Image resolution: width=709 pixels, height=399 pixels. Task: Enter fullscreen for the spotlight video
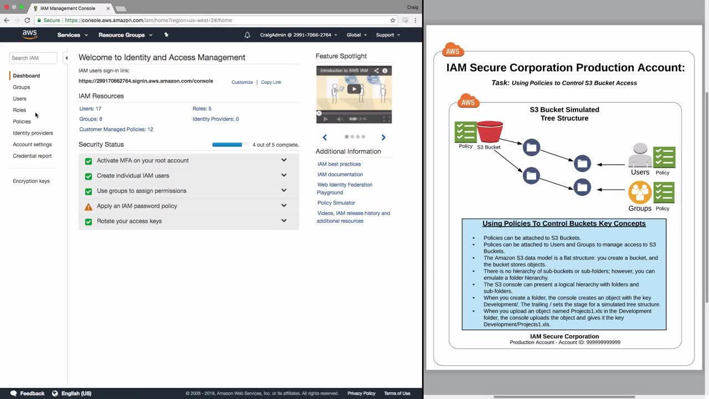pyautogui.click(x=386, y=119)
